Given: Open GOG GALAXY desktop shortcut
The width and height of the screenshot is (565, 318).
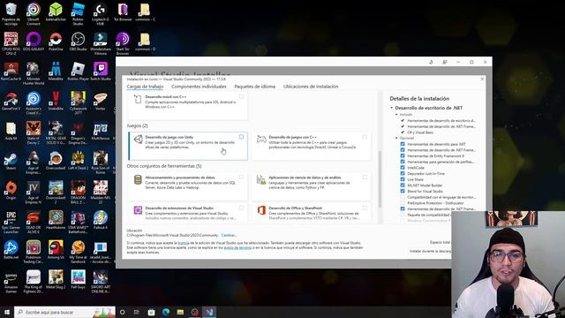Looking at the screenshot, I should click(x=34, y=42).
